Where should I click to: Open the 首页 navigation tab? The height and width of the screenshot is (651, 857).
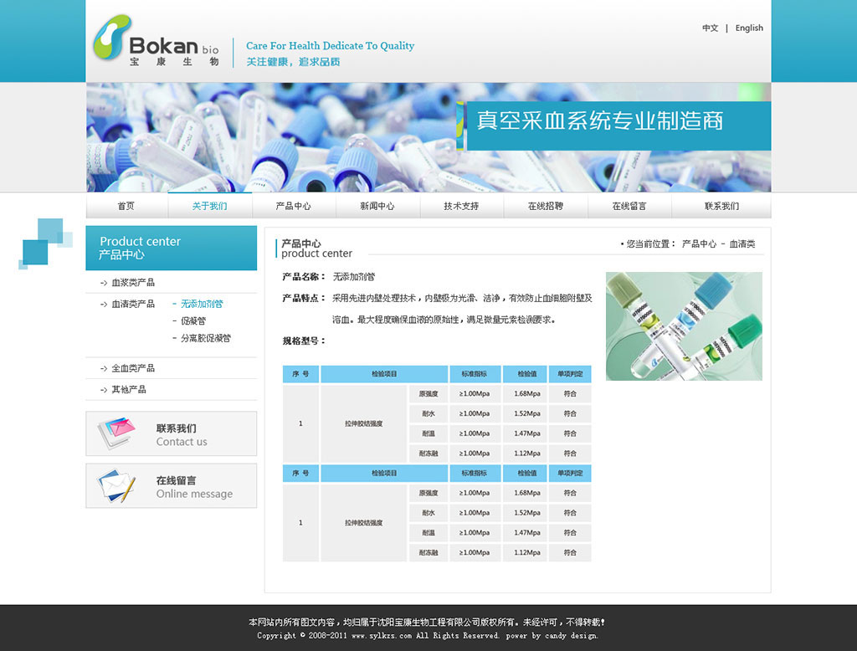point(126,206)
